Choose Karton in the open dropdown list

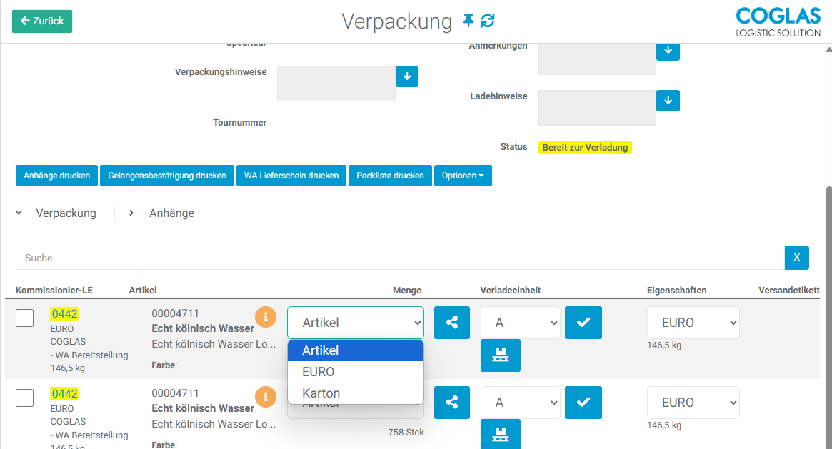click(321, 393)
